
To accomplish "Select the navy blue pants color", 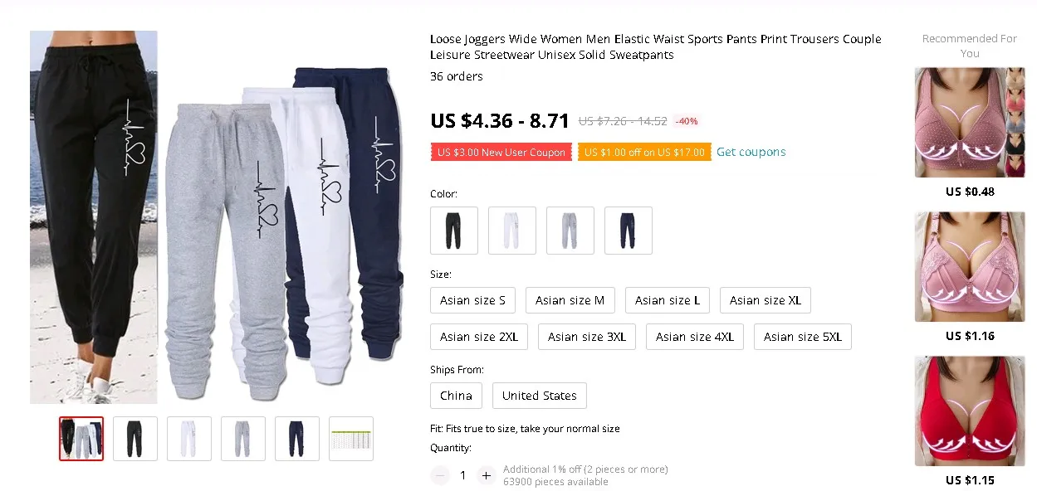I will (629, 231).
